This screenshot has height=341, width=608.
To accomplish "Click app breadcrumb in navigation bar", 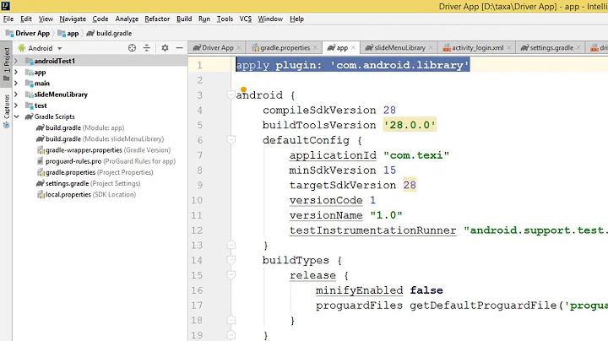I will coord(68,33).
